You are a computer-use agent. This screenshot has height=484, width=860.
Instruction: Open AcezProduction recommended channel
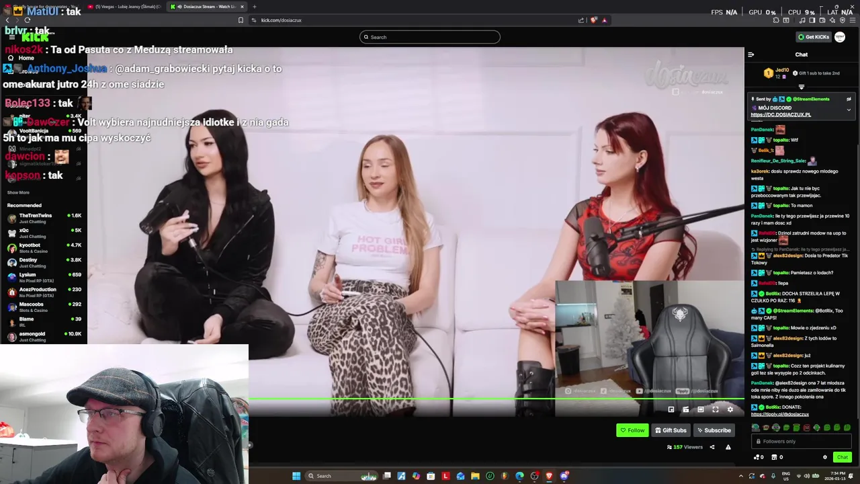[44, 292]
